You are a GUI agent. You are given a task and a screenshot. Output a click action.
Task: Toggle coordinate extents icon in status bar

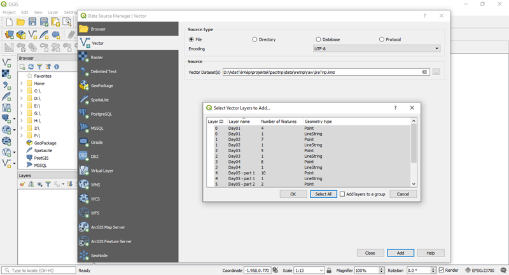click(x=275, y=270)
